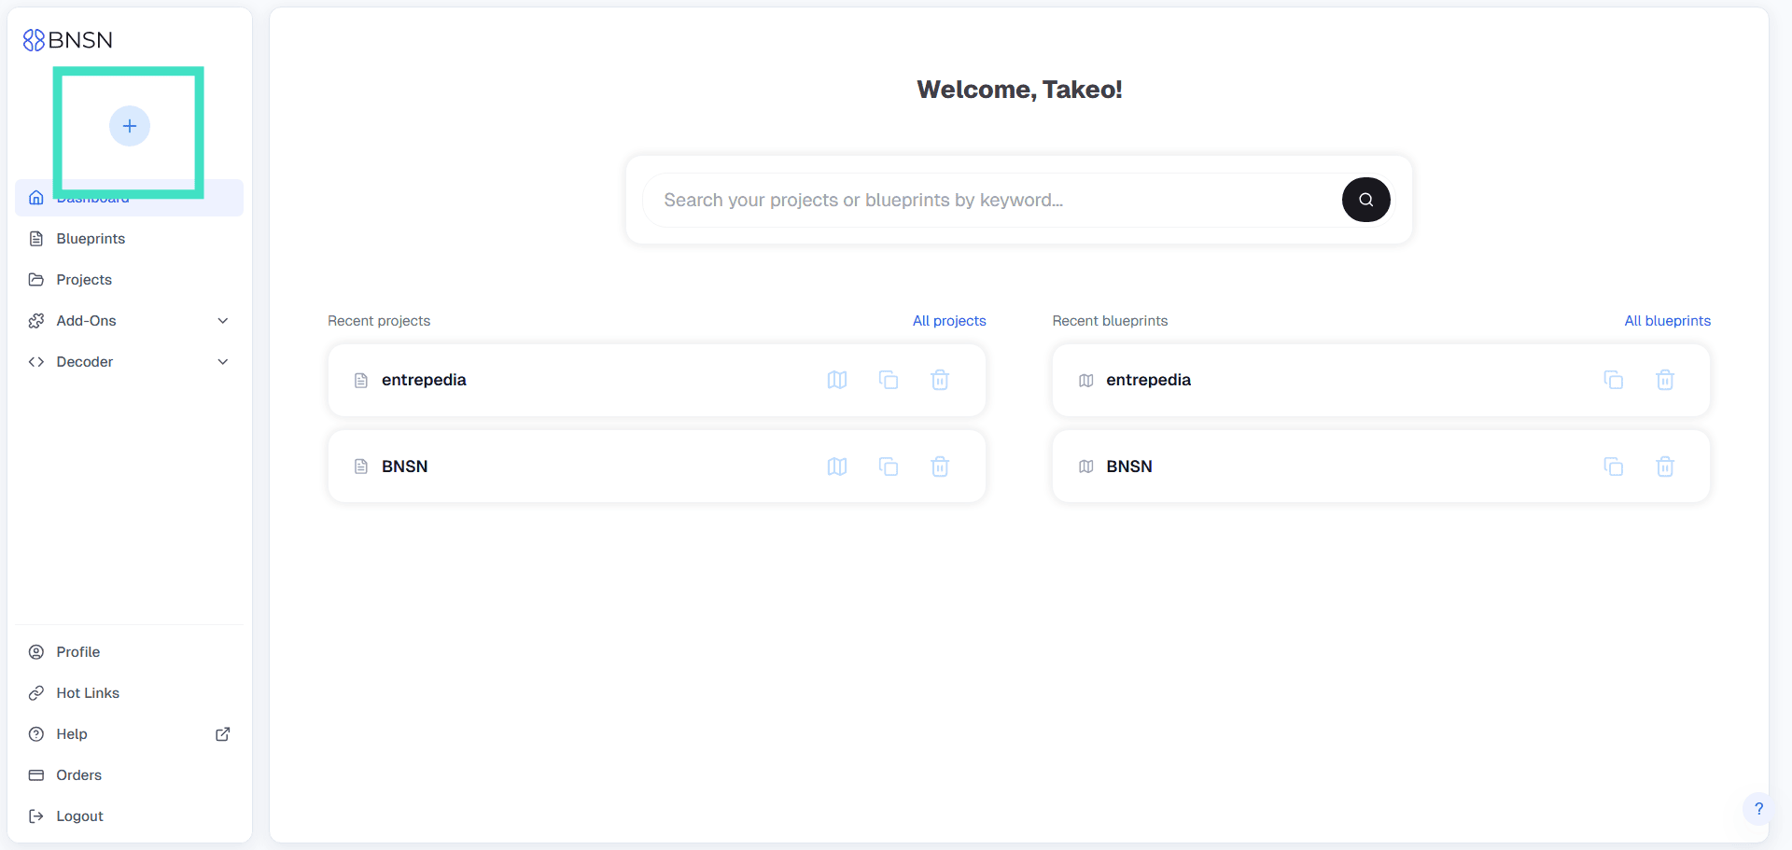
Task: Open blueprint map icon for BNSN project
Action: [x=837, y=467]
